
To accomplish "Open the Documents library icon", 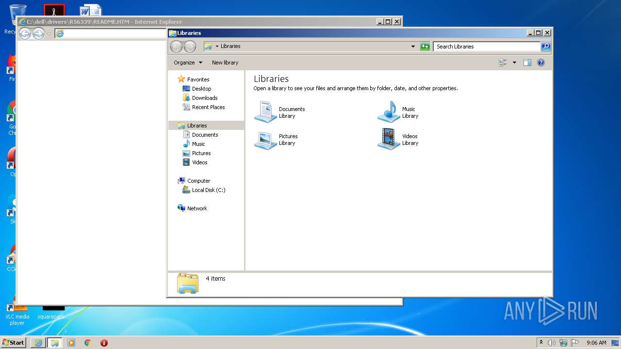I will pyautogui.click(x=265, y=112).
